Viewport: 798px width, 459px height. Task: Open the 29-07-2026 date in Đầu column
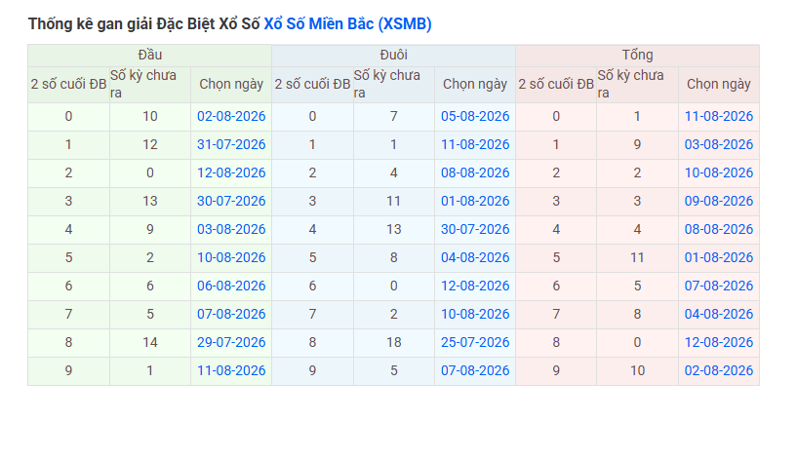231,342
